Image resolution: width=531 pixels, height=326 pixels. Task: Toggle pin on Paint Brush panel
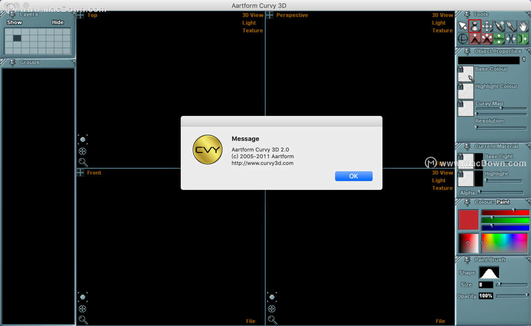pos(468,260)
